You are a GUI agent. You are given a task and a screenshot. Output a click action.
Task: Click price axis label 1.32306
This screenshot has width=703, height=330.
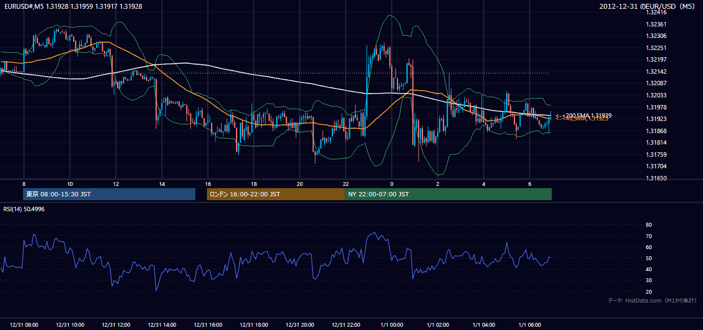(x=656, y=36)
